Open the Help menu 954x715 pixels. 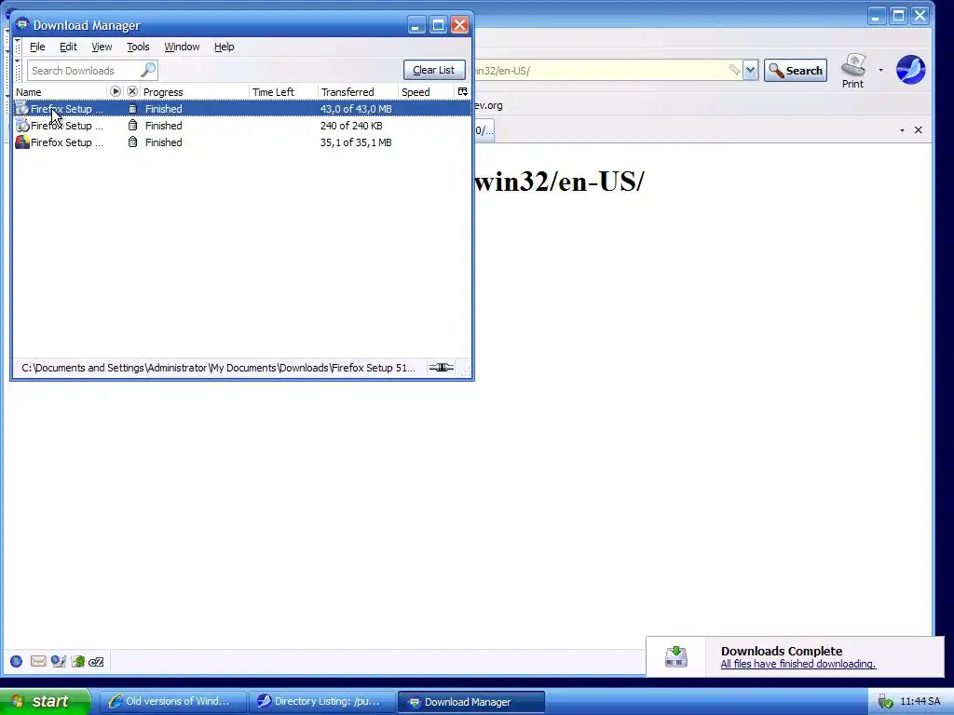224,47
